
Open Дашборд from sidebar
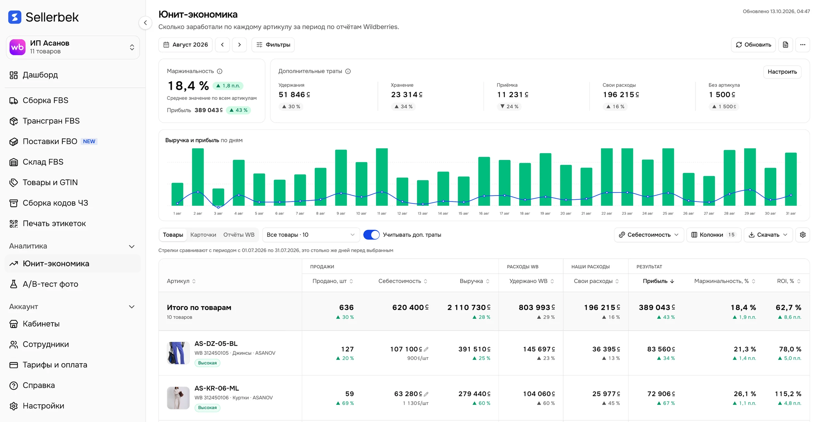click(73, 75)
